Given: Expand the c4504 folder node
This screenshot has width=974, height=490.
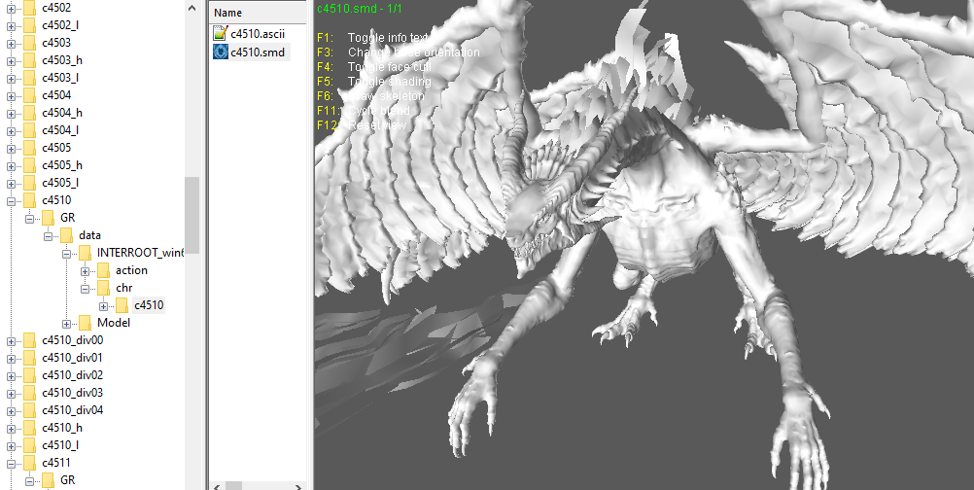Looking at the screenshot, I should pos(11,95).
